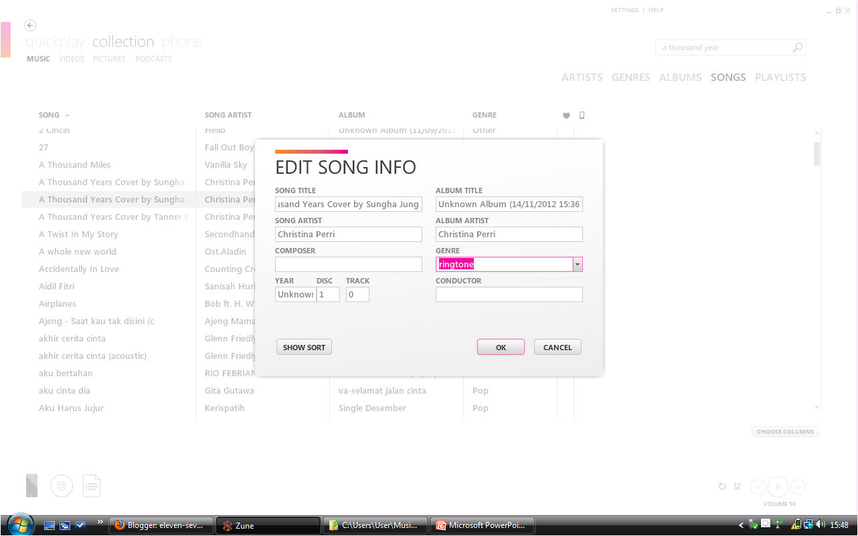Open the Genre dropdown arrow
Image resolution: width=858 pixels, height=536 pixels.
tap(578, 265)
